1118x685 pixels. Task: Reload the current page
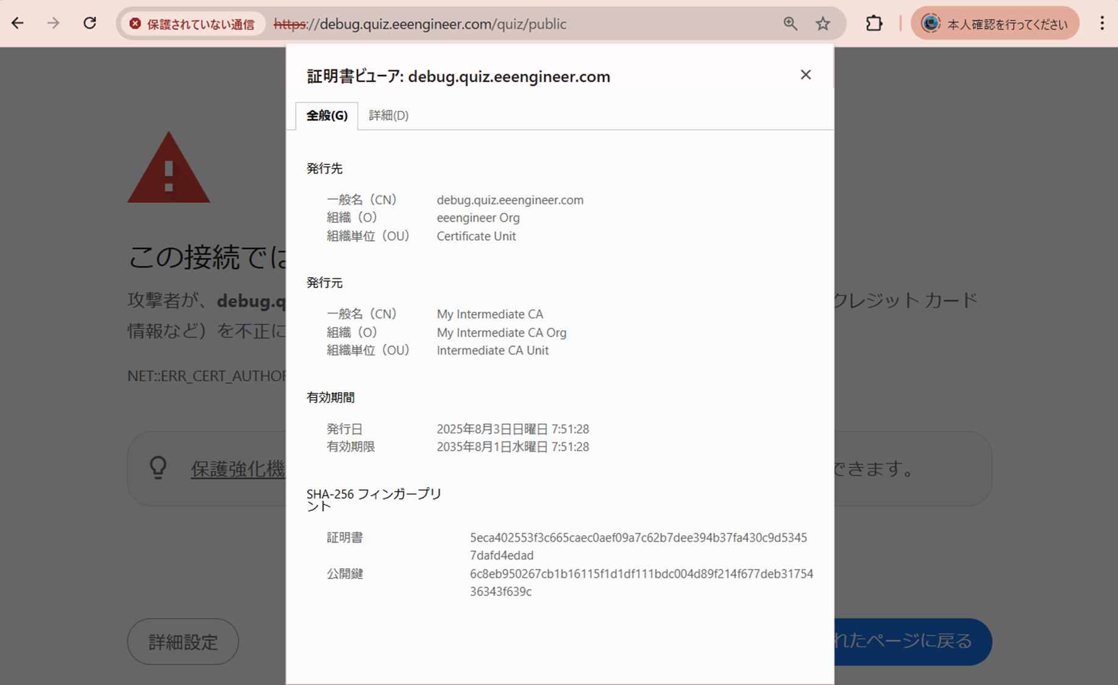coord(90,23)
